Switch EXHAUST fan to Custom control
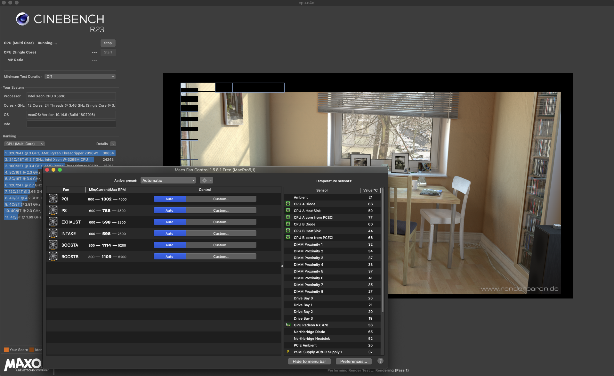614x376 pixels. 221,222
